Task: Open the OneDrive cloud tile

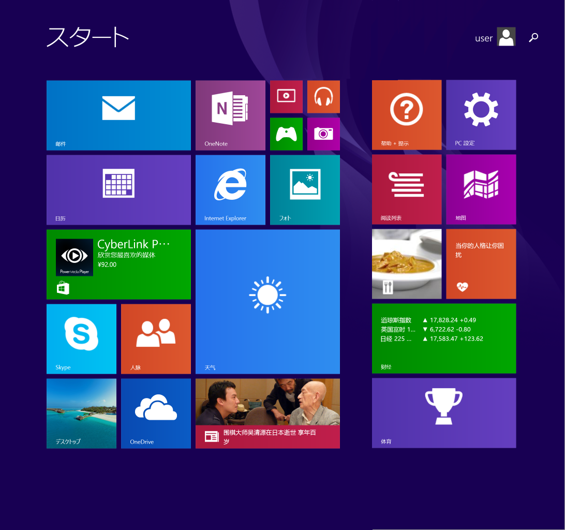Action: pos(156,414)
